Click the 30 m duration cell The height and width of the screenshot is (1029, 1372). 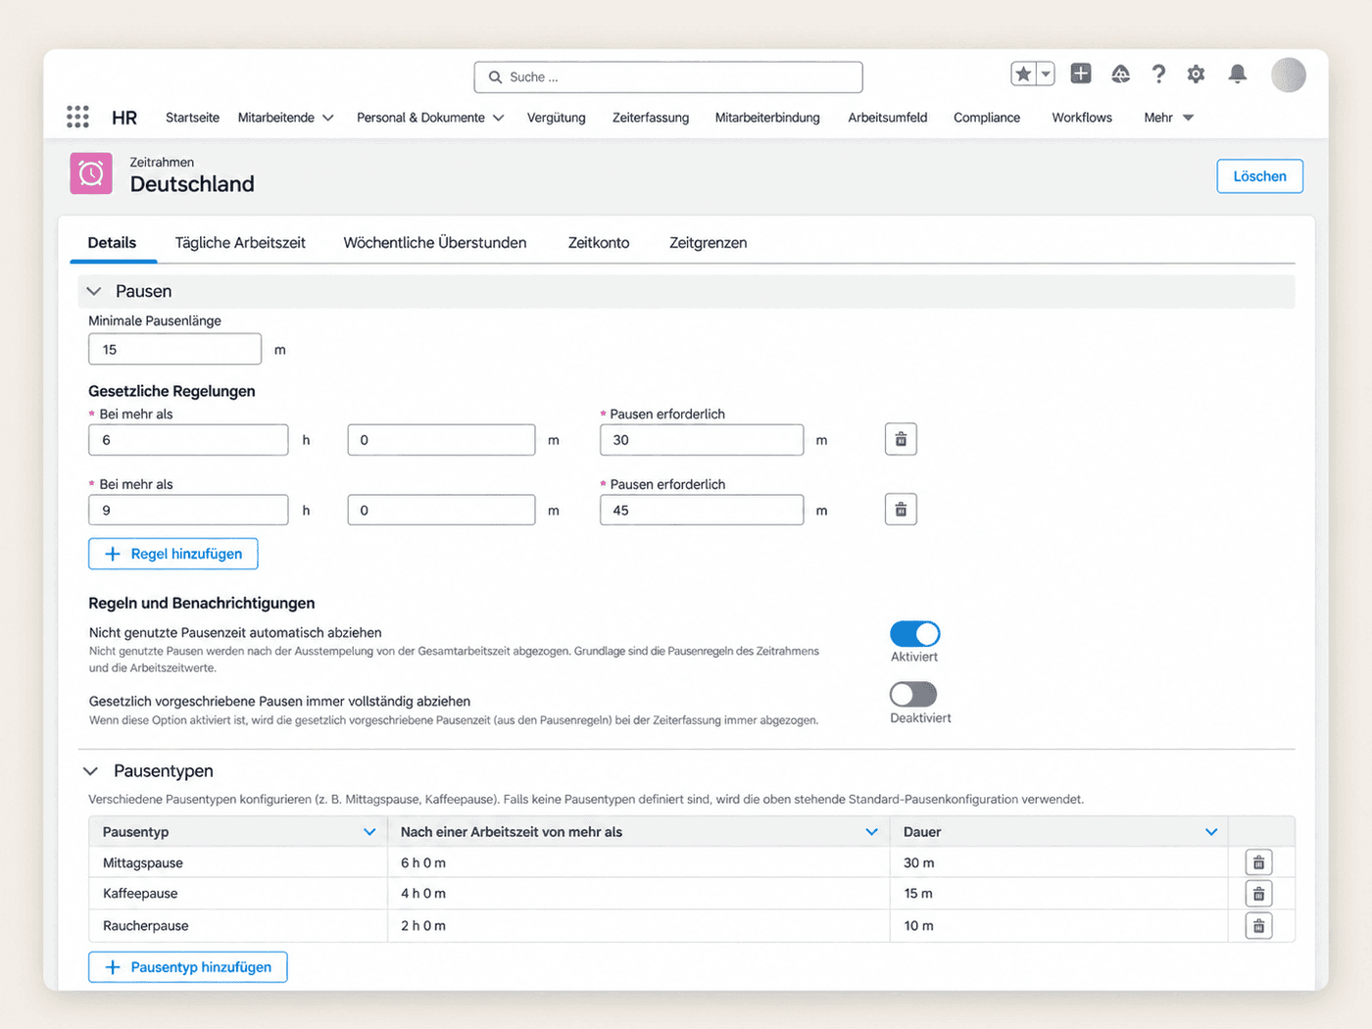(x=1058, y=863)
